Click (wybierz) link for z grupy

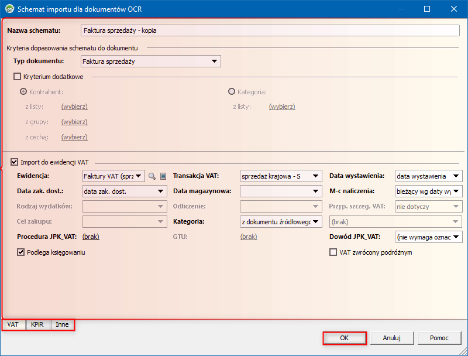(74, 122)
